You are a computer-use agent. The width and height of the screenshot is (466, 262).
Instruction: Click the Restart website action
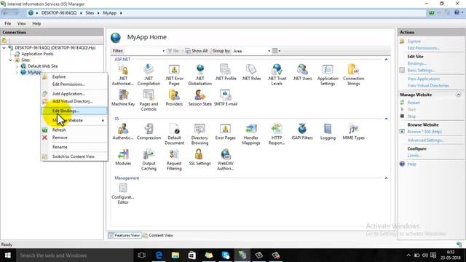(x=414, y=103)
